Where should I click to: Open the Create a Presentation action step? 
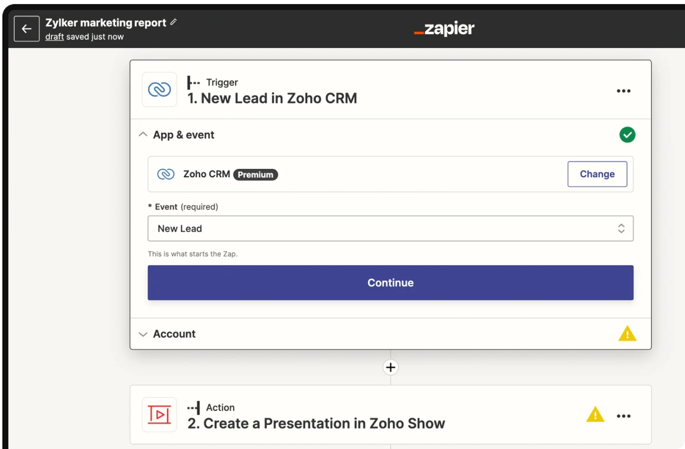pyautogui.click(x=316, y=423)
